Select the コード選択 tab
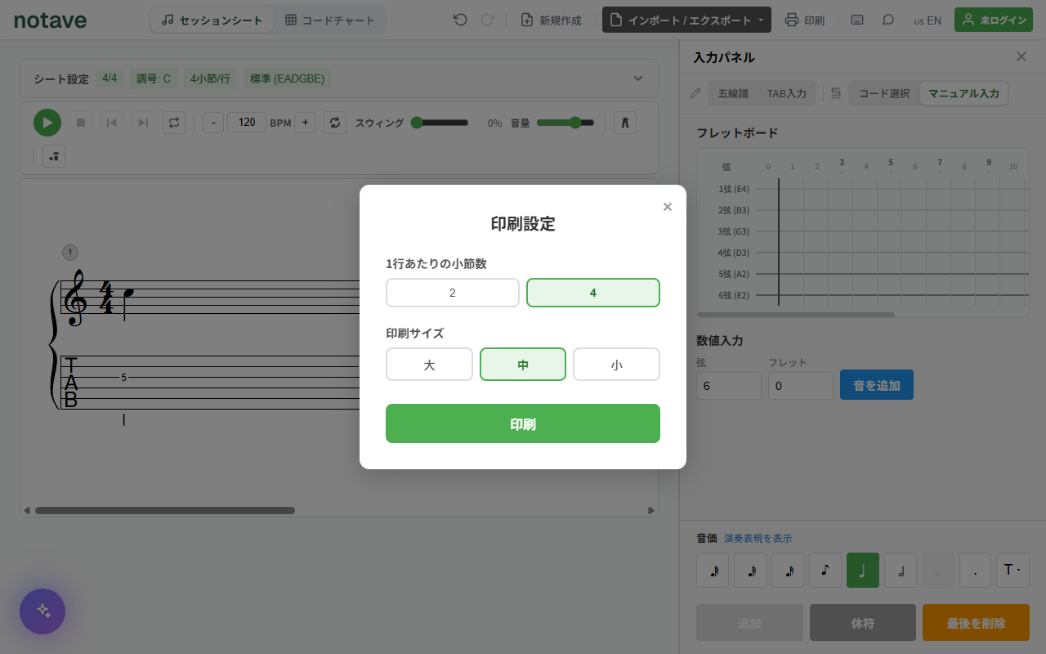The width and height of the screenshot is (1046, 654). pyautogui.click(x=884, y=93)
